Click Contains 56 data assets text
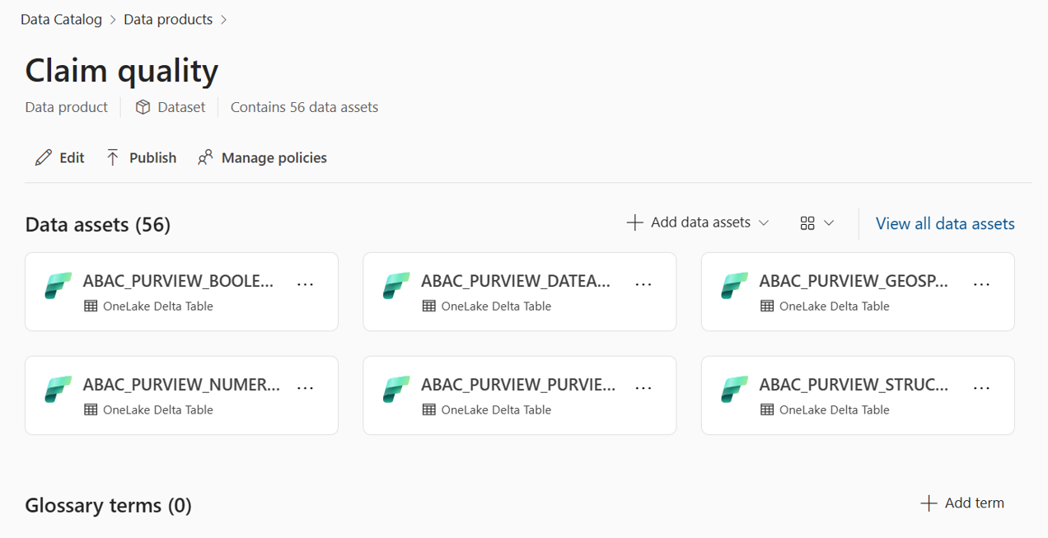 [x=304, y=107]
